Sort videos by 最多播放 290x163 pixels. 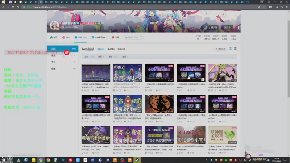[x=111, y=49]
